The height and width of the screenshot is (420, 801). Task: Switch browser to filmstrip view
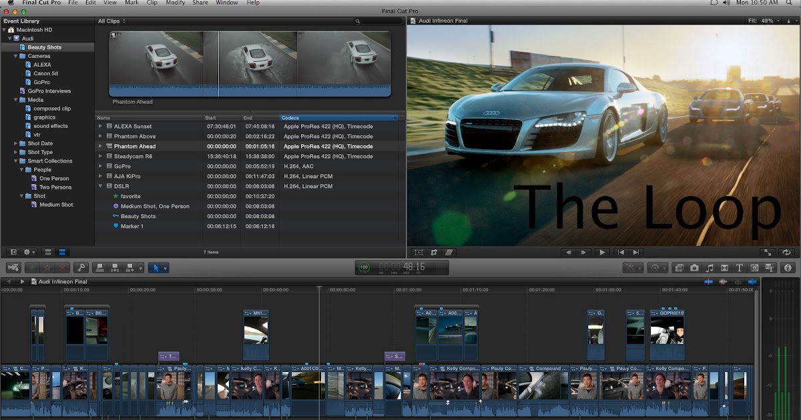point(48,252)
